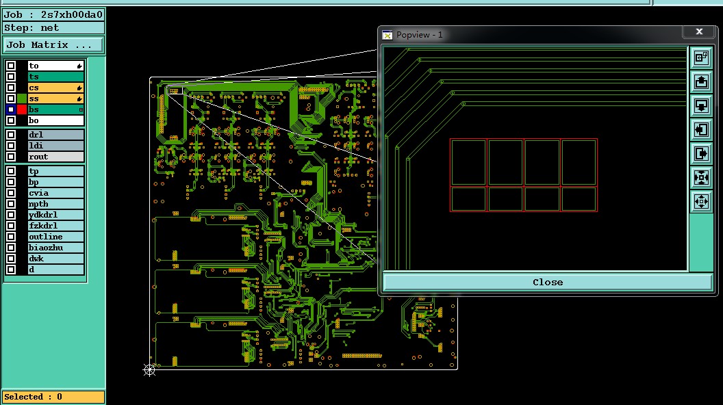This screenshot has height=405, width=723.
Task: Toggle display checkbox for 'tp' layer
Action: tap(11, 171)
